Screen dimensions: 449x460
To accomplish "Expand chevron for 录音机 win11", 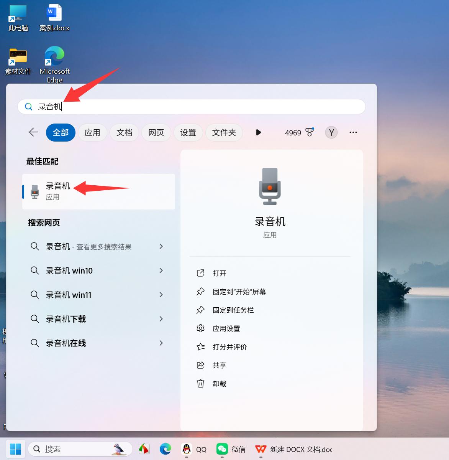I will tap(161, 295).
